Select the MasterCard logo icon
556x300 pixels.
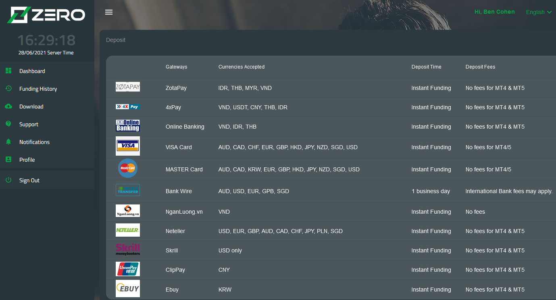click(x=128, y=168)
